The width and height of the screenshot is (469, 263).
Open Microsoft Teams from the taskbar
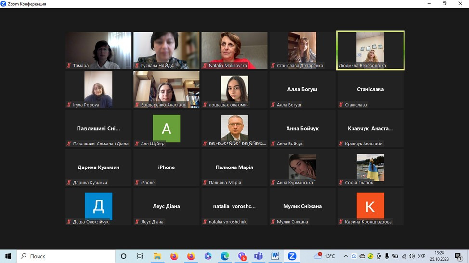(x=259, y=256)
